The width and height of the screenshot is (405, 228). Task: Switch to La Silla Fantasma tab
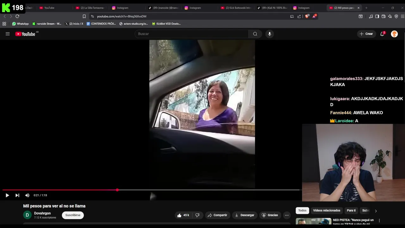click(x=92, y=8)
